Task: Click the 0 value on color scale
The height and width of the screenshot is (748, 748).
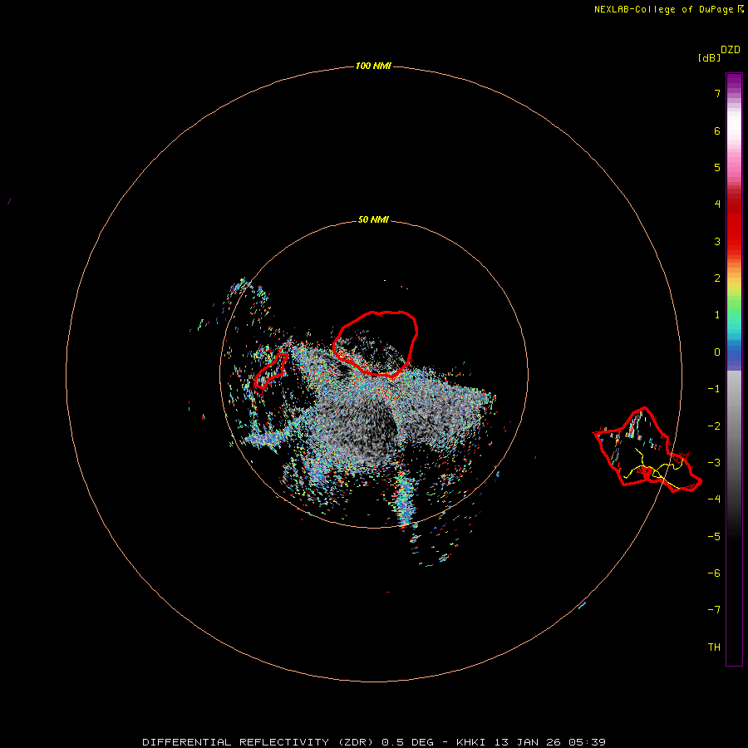Action: (x=717, y=352)
